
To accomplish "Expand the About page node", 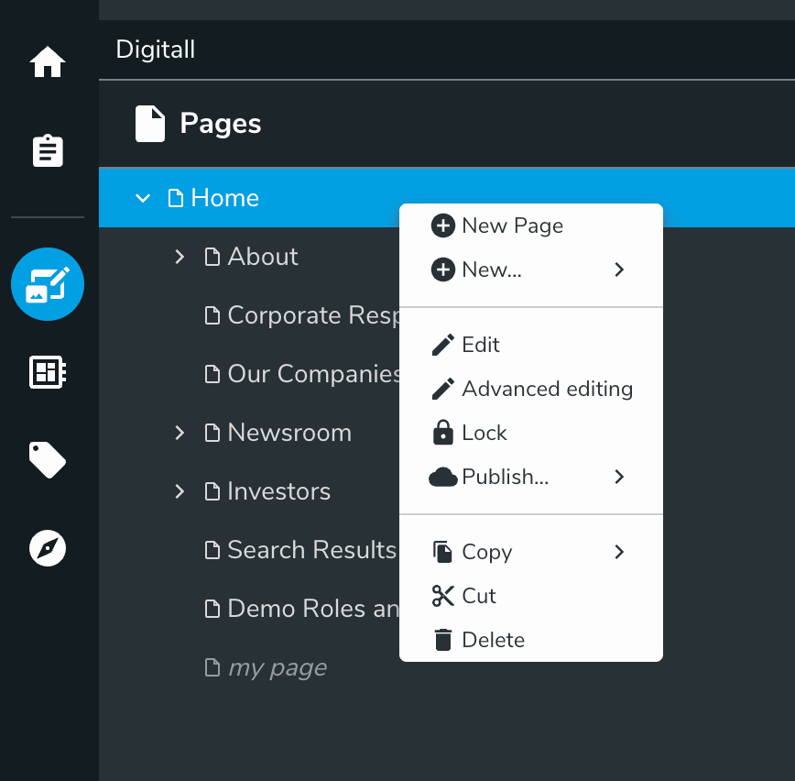I will click(x=180, y=257).
